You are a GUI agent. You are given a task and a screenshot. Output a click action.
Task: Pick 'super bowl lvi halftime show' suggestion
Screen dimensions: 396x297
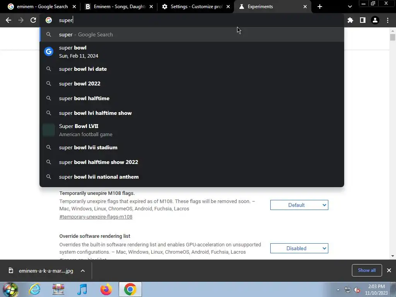[x=192, y=113]
